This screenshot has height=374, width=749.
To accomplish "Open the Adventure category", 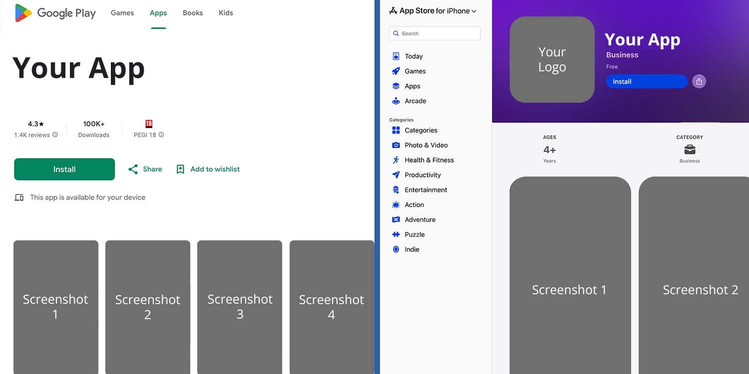I will click(x=396, y=219).
